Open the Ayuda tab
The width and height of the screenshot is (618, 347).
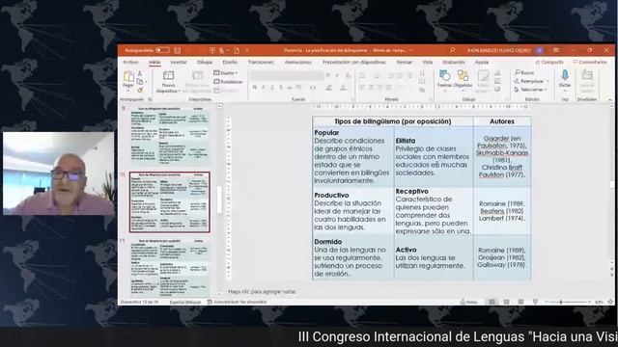pyautogui.click(x=481, y=62)
